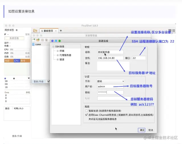This screenshot has width=182, height=144.
Task: Click the 内存 0% usage bar
Action: pyautogui.click(x=20, y=53)
